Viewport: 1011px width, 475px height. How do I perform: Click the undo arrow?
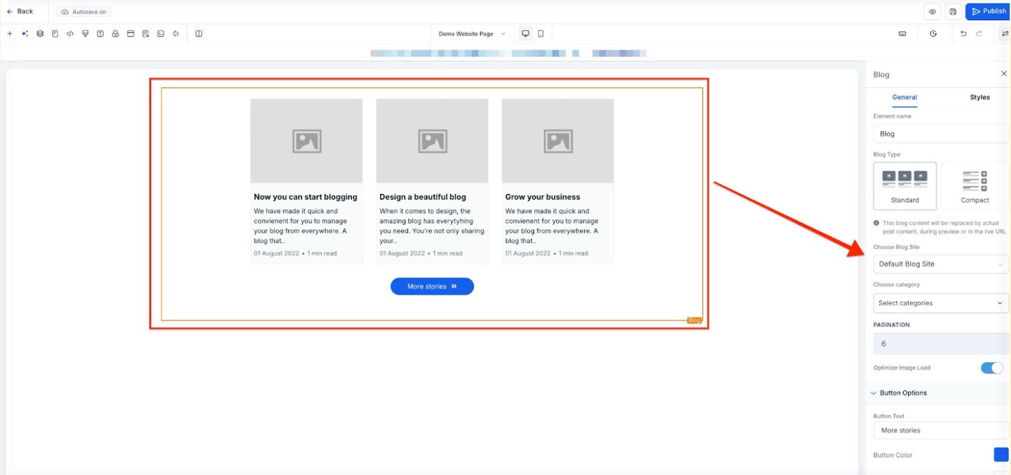point(963,34)
